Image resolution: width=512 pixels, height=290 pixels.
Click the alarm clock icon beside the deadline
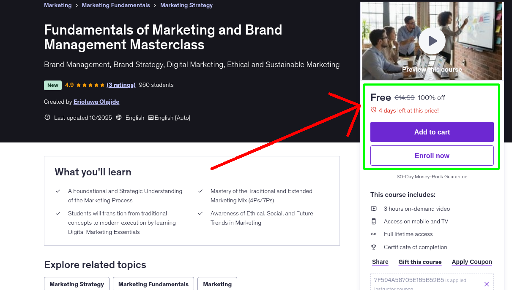373,110
